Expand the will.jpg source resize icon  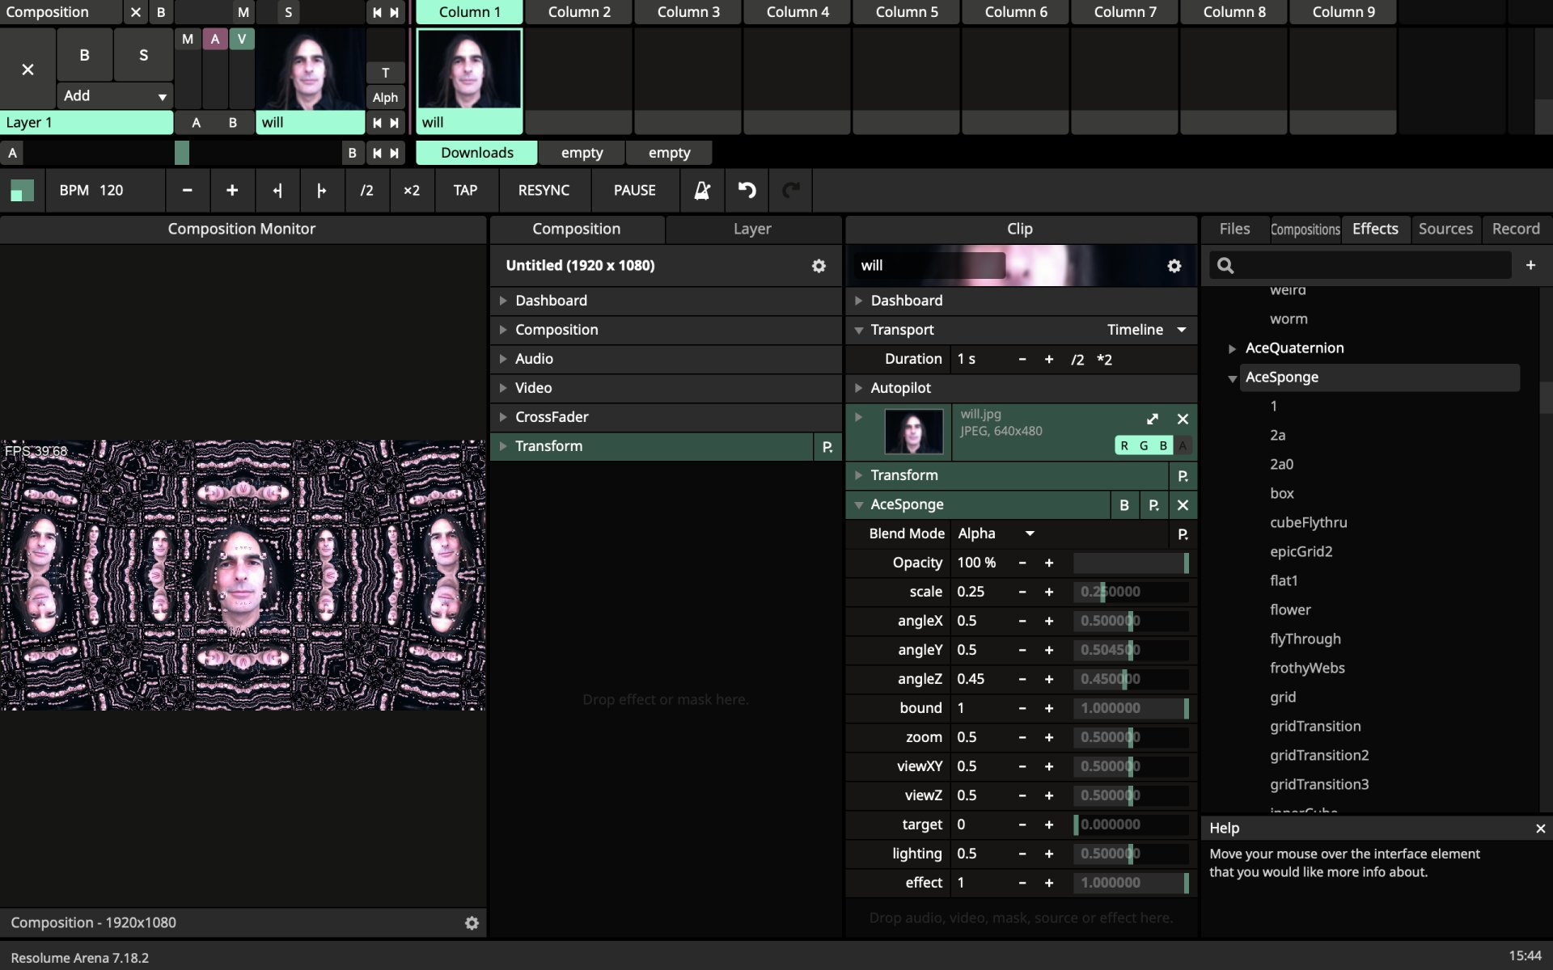coord(1153,419)
